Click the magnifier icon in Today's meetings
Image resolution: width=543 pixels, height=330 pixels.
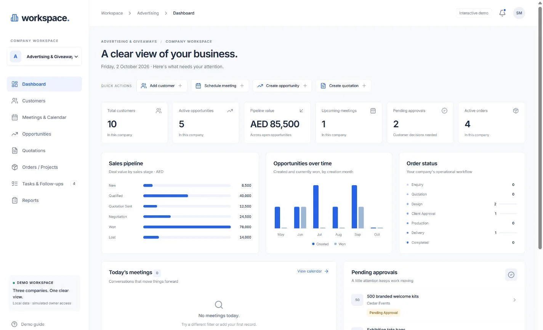click(219, 304)
